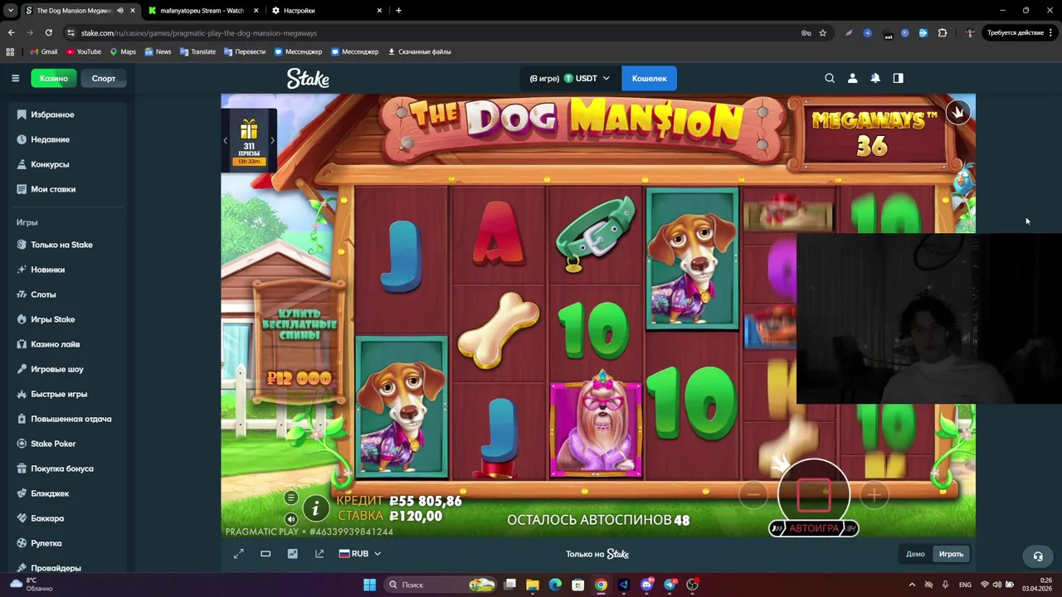Open the browser extensions puzzle icon

click(x=943, y=33)
